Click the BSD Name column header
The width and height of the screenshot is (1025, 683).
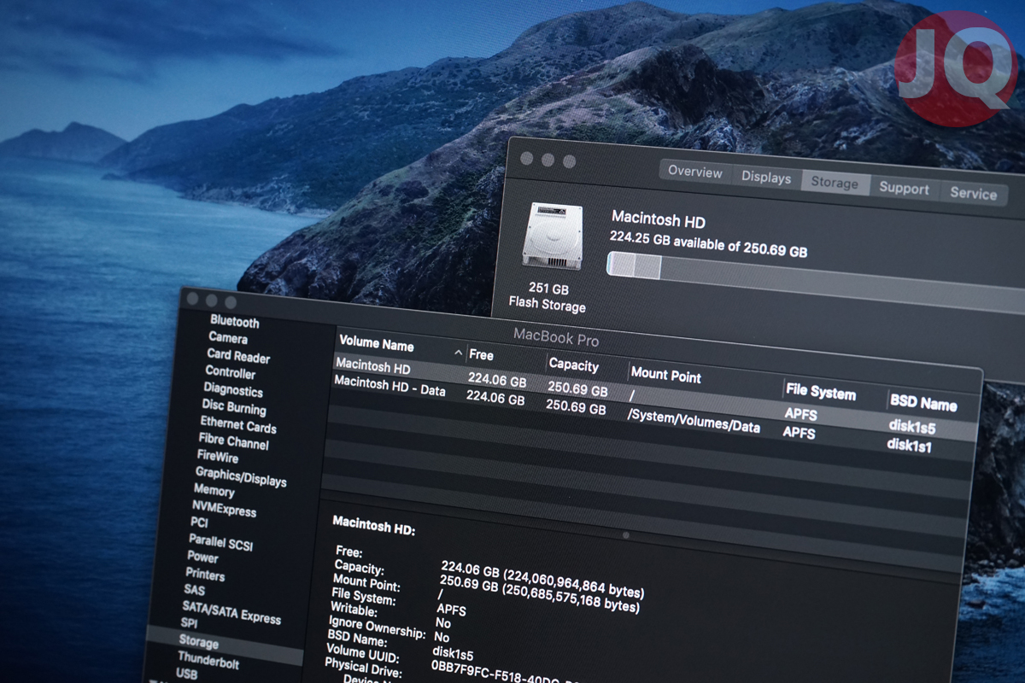pyautogui.click(x=923, y=403)
